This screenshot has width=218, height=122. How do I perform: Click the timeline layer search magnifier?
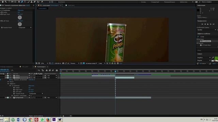(12, 70)
